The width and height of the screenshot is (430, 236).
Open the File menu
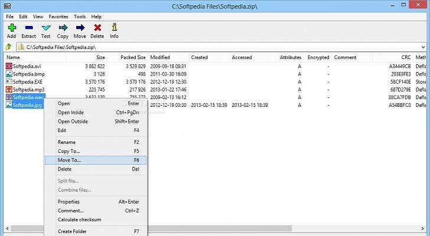point(9,17)
